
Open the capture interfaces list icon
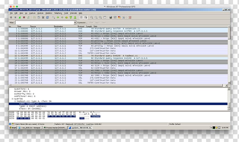(x=11, y=18)
